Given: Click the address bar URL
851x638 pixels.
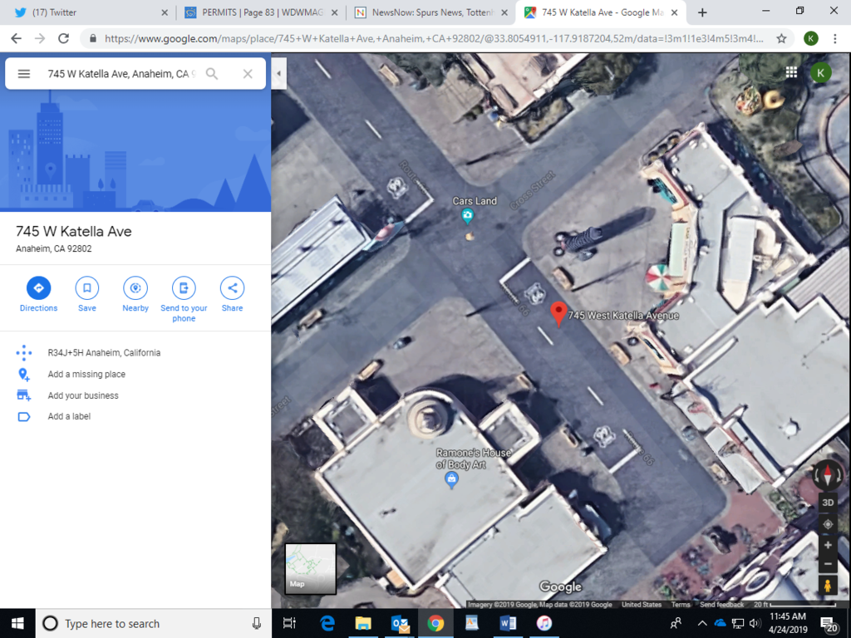Looking at the screenshot, I should pos(433,38).
